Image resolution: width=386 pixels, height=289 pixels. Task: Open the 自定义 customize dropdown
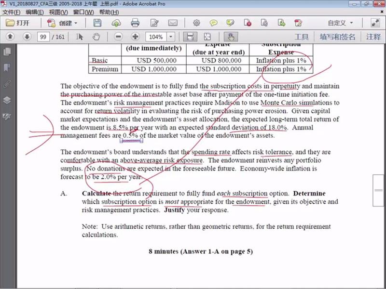[340, 23]
